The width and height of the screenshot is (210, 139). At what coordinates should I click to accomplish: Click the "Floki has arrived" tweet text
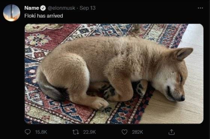[x=44, y=16]
